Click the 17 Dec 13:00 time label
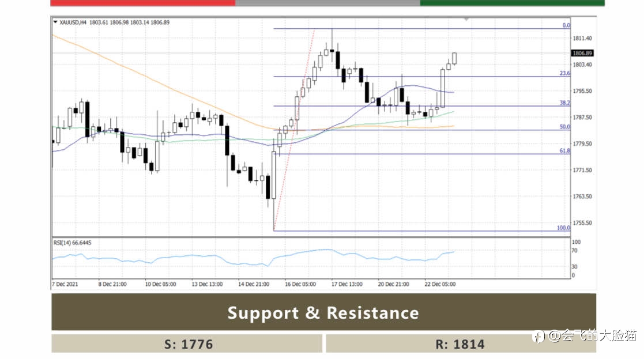Screen dimensions: 644x359 coord(347,284)
